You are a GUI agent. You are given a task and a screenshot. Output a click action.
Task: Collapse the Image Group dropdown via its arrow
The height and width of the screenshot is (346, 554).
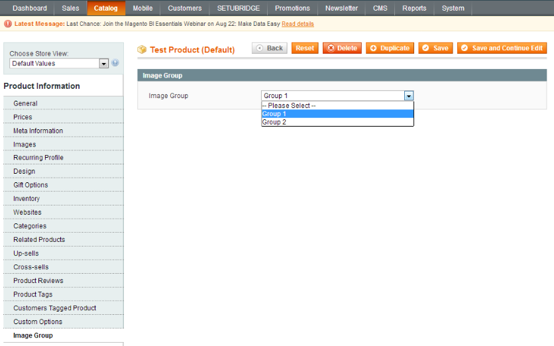click(x=409, y=96)
